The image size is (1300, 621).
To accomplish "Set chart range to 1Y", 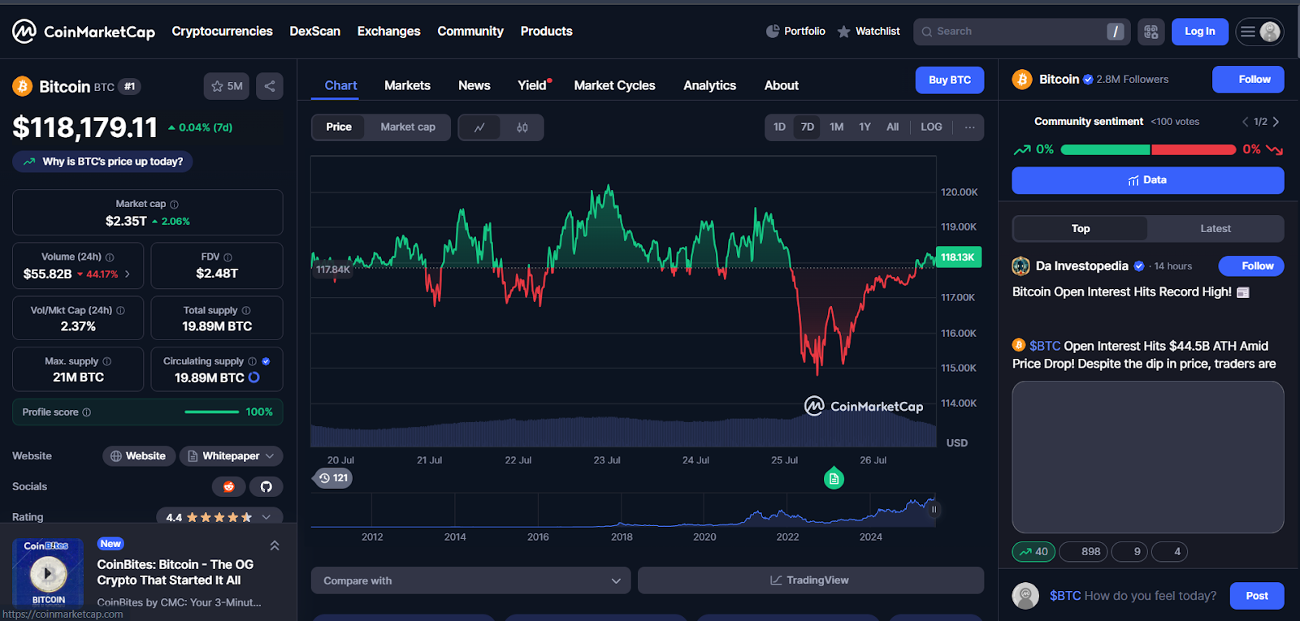I will point(864,127).
